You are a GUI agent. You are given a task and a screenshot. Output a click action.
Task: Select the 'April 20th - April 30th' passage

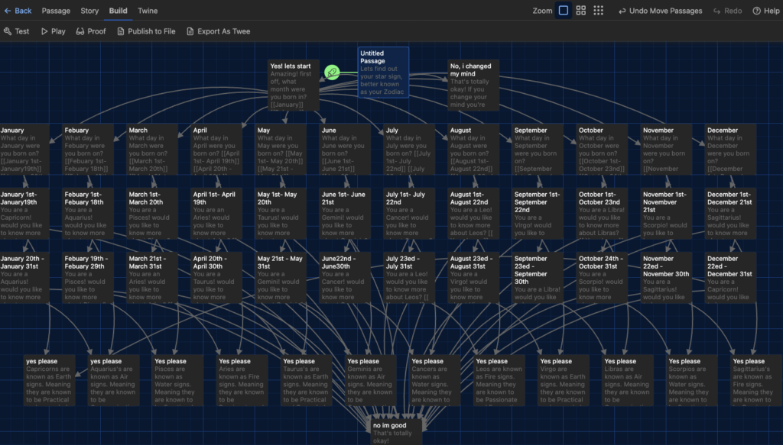point(216,278)
